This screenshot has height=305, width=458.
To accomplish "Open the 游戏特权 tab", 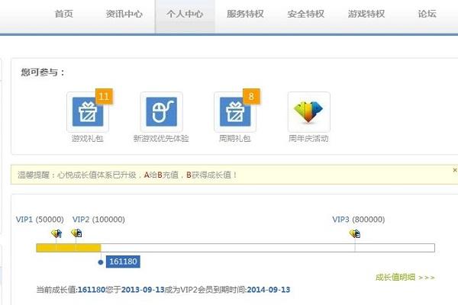I will point(366,14).
